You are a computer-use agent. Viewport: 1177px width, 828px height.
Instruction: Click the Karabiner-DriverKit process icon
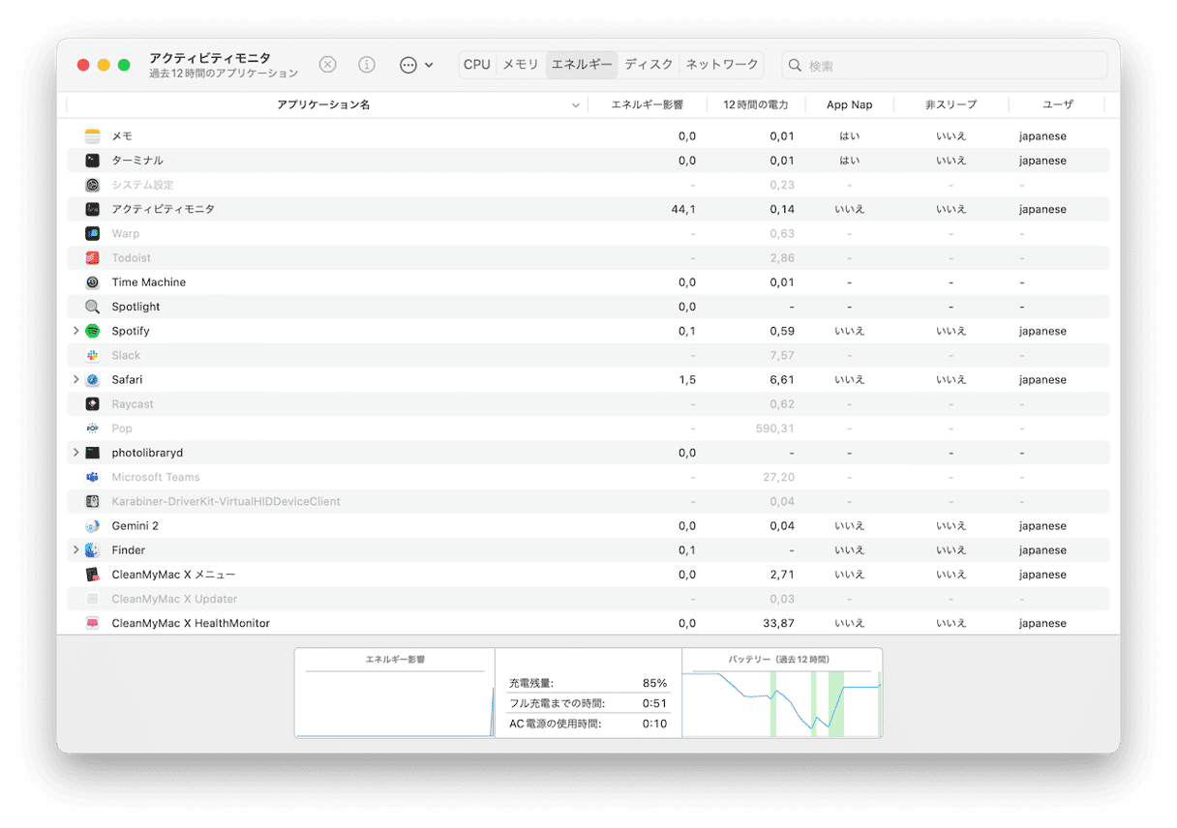[92, 501]
